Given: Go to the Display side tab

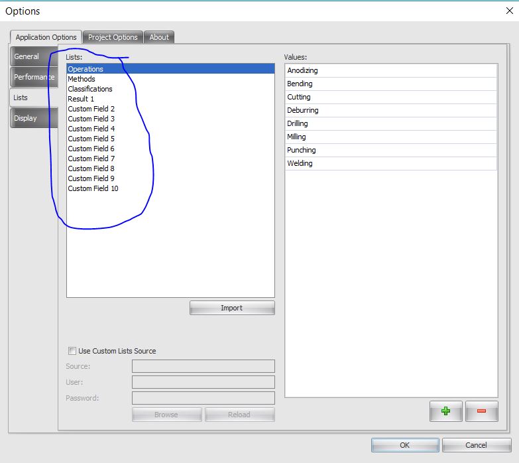Looking at the screenshot, I should point(26,118).
